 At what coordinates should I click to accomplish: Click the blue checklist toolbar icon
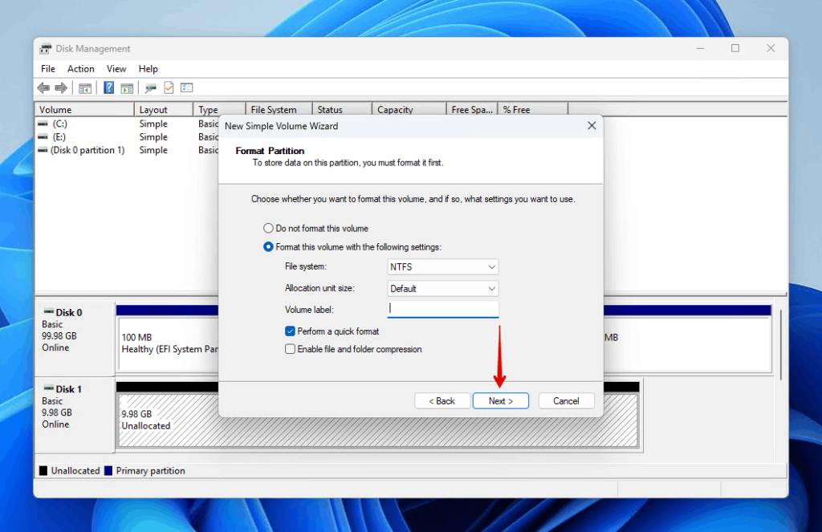187,87
